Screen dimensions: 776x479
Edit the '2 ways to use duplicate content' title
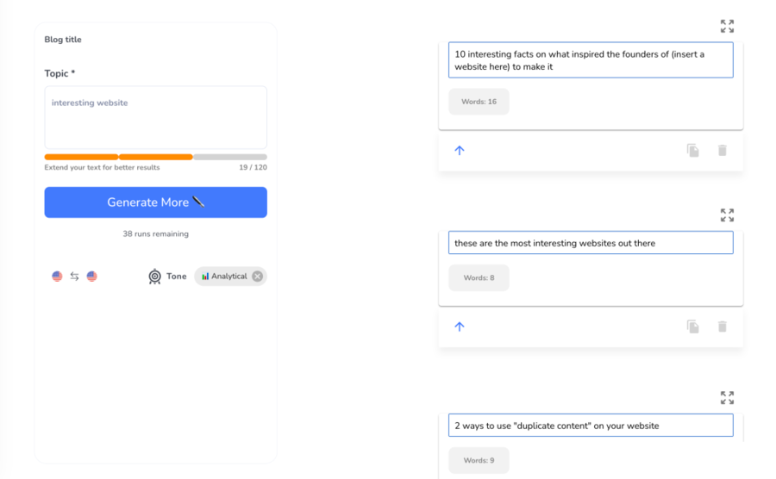pyautogui.click(x=591, y=426)
